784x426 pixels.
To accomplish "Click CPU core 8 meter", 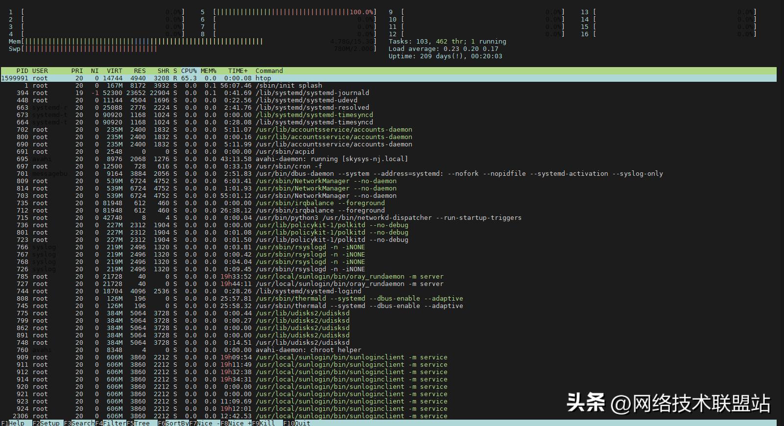I will click(x=288, y=34).
